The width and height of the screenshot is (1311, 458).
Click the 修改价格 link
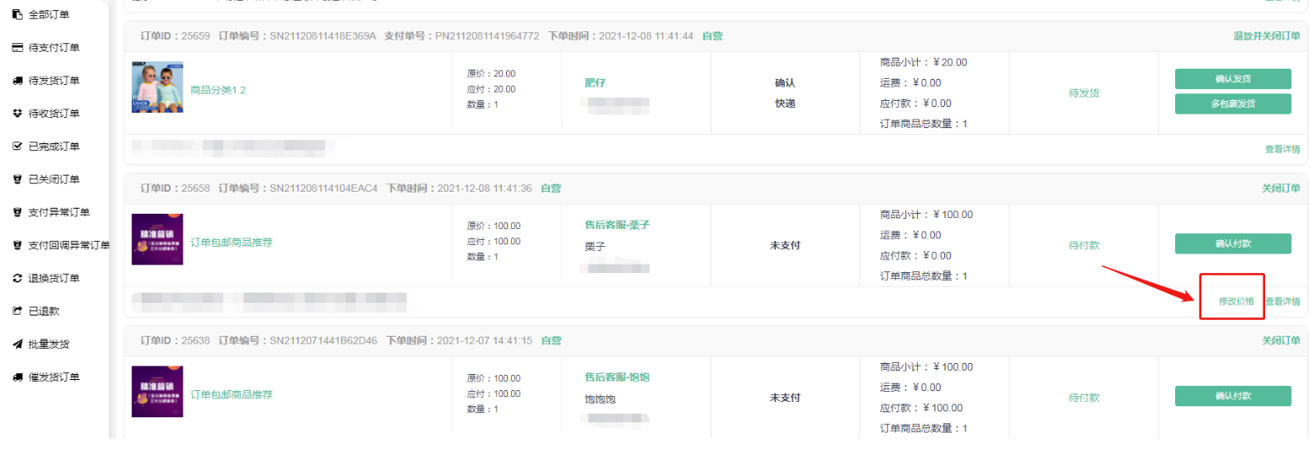click(1236, 301)
